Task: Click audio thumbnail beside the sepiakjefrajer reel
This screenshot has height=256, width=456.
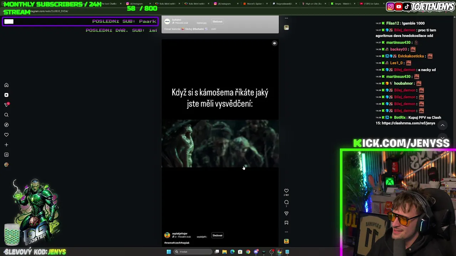Action: 286,241
